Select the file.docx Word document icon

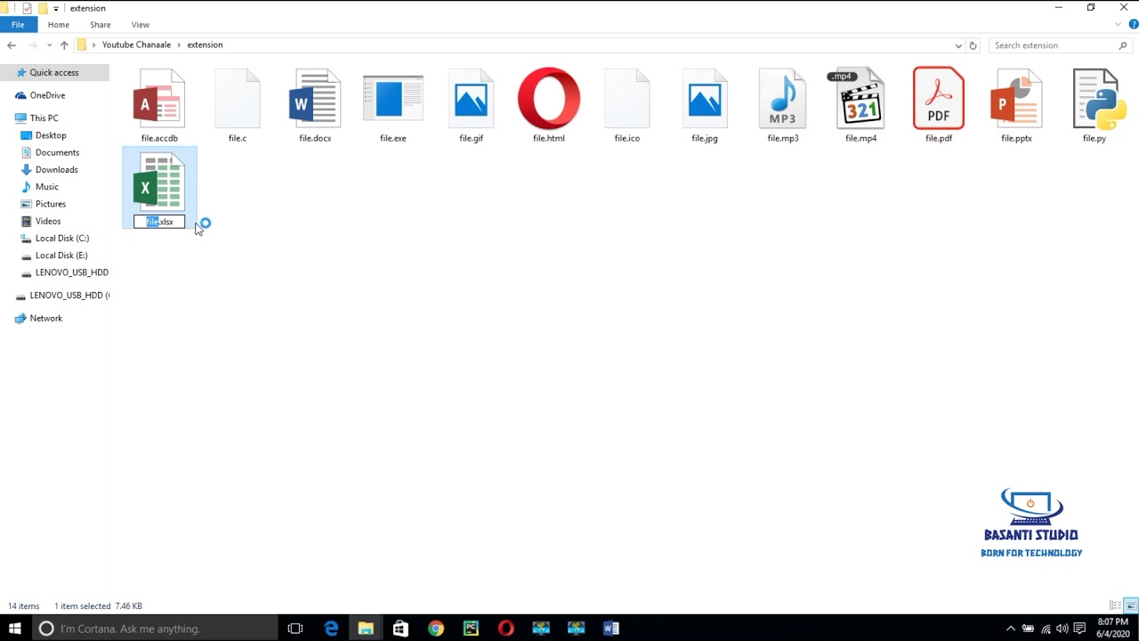(x=315, y=98)
